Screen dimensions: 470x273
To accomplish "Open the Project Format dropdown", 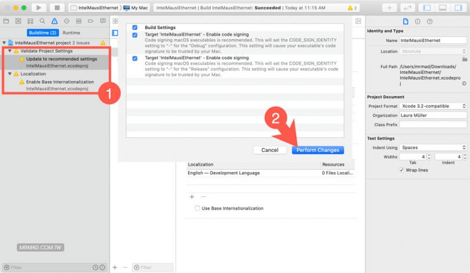I will [433, 106].
